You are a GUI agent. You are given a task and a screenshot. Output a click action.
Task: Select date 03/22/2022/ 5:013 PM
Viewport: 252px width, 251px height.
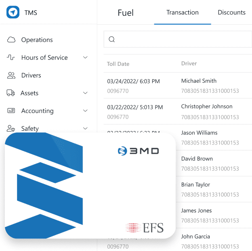pos(135,107)
